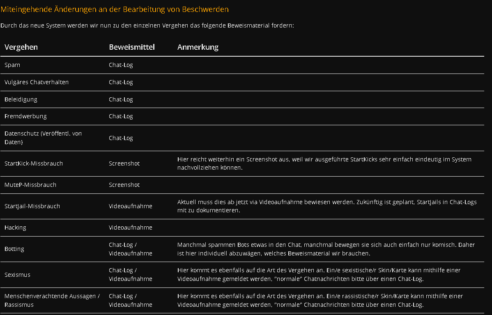
Task: Click Screenshot in the MuteP-Missbrauch row
Action: coord(124,185)
